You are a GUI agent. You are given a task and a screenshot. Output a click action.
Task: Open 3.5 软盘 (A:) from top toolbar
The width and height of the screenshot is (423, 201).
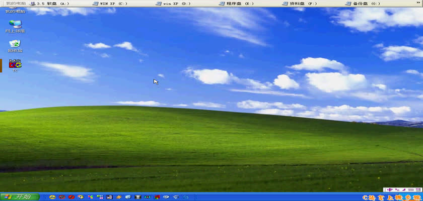(x=50, y=4)
